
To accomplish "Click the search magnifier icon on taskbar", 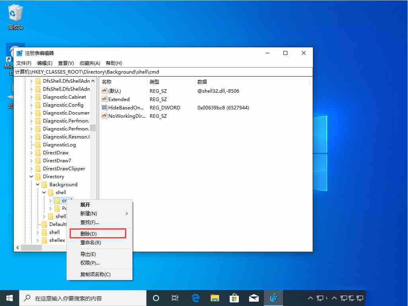I will click(x=27, y=298).
